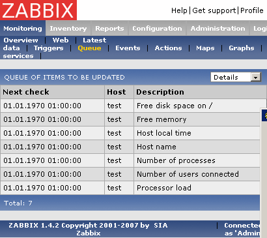The height and width of the screenshot is (238, 267).
Task: Click the Free memory row description
Action: point(162,119)
